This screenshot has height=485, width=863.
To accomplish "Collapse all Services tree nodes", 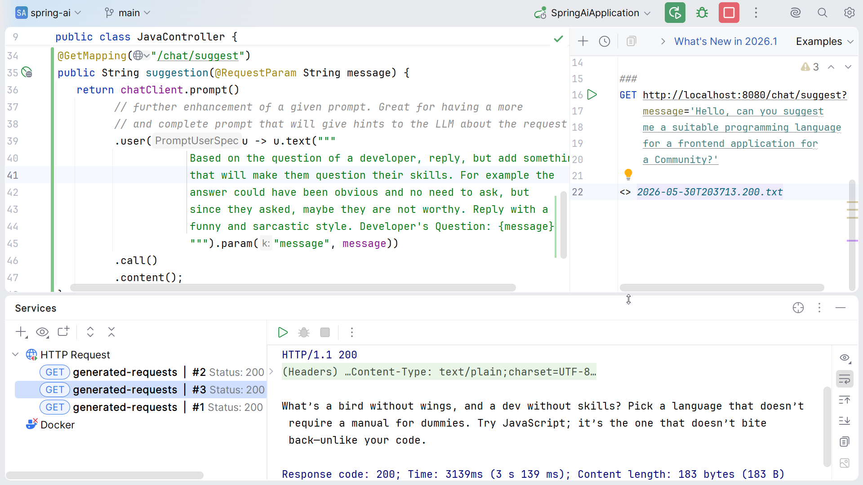I will [111, 332].
